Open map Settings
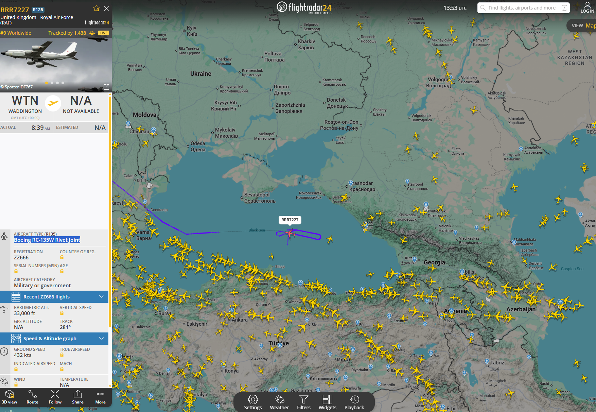This screenshot has height=412, width=596. point(253,402)
